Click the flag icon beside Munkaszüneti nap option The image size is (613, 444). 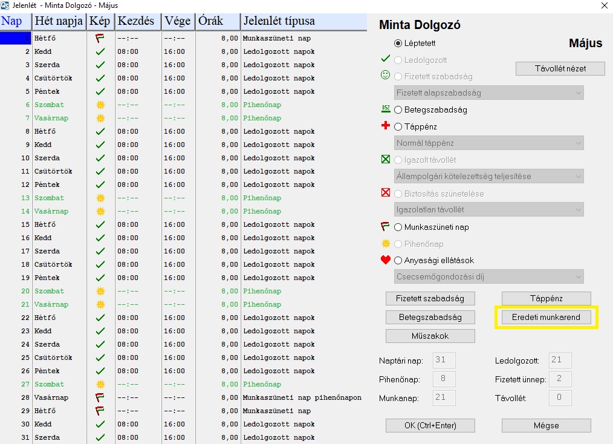tap(385, 227)
